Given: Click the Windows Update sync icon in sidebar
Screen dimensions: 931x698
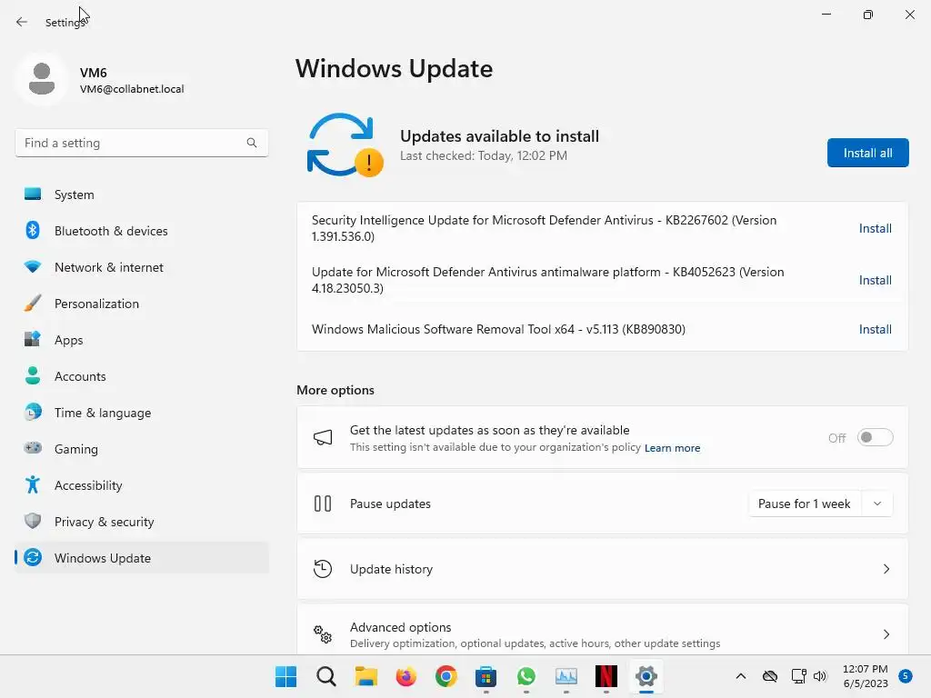Looking at the screenshot, I should point(33,558).
